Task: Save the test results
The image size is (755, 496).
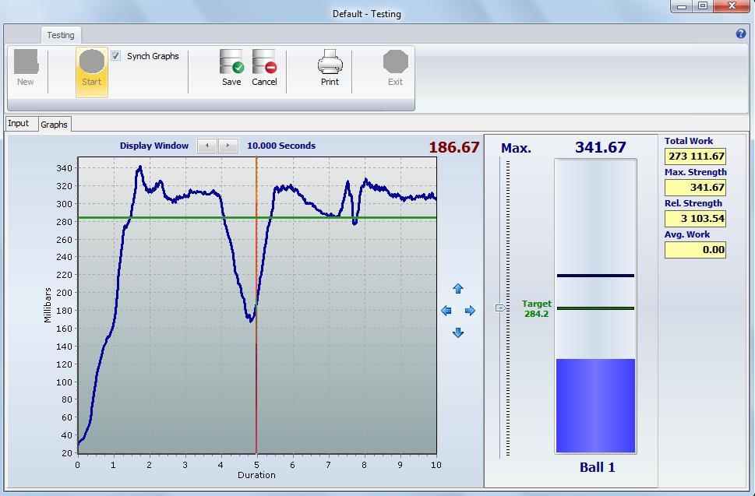Action: tap(231, 63)
